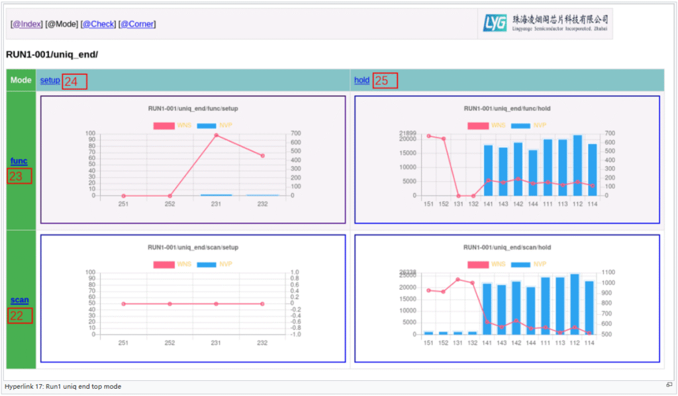Click the hold column header link

pos(362,81)
